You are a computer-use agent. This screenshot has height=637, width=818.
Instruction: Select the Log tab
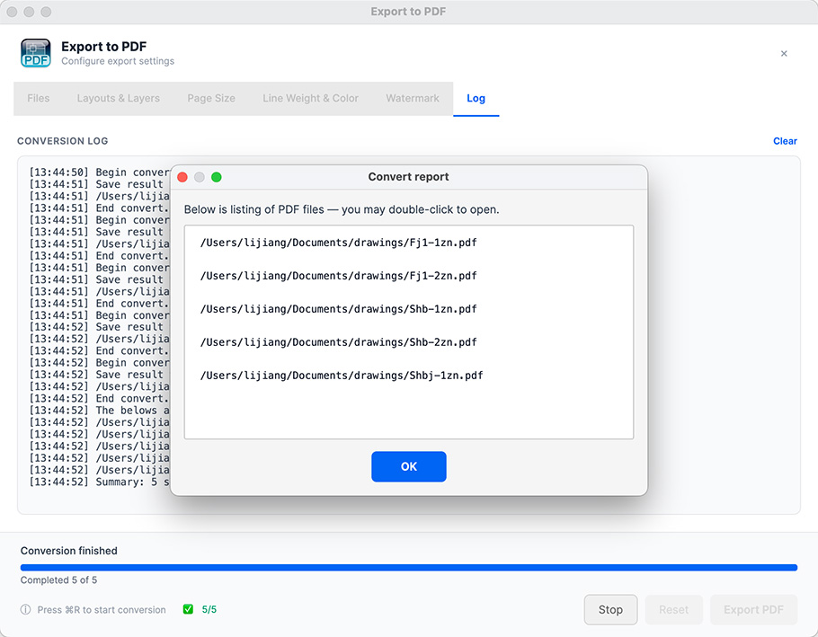(x=476, y=99)
